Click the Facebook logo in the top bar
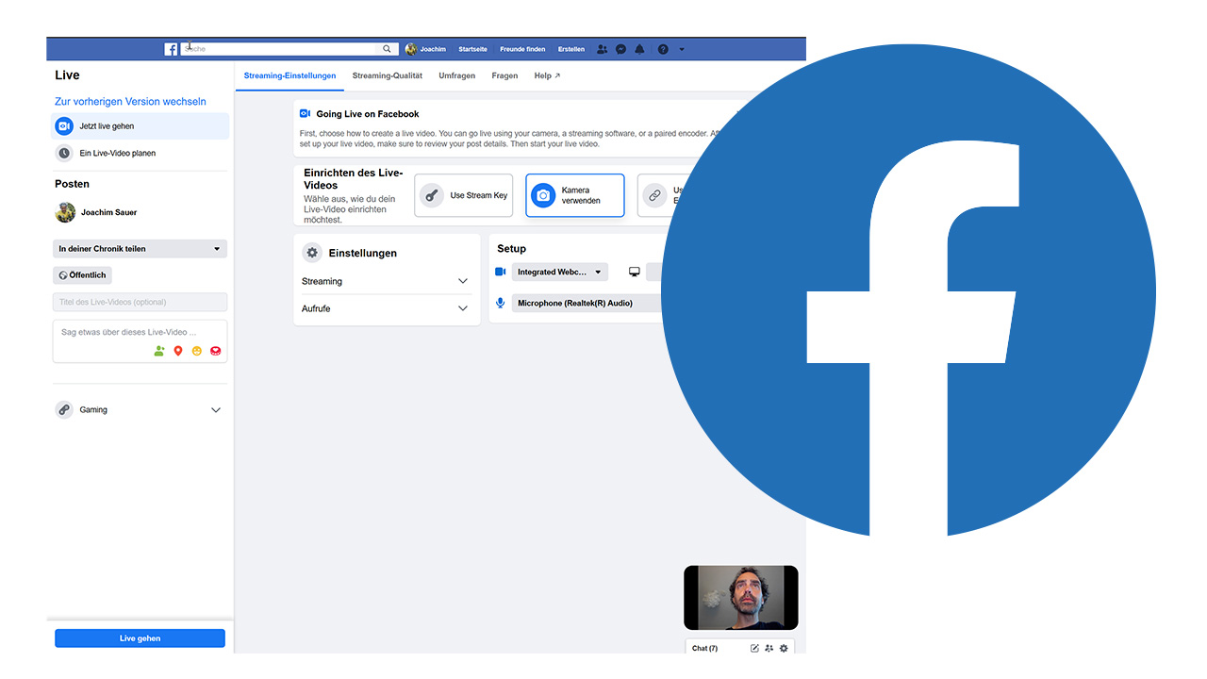Viewport: 1207px width, 679px height. (171, 49)
